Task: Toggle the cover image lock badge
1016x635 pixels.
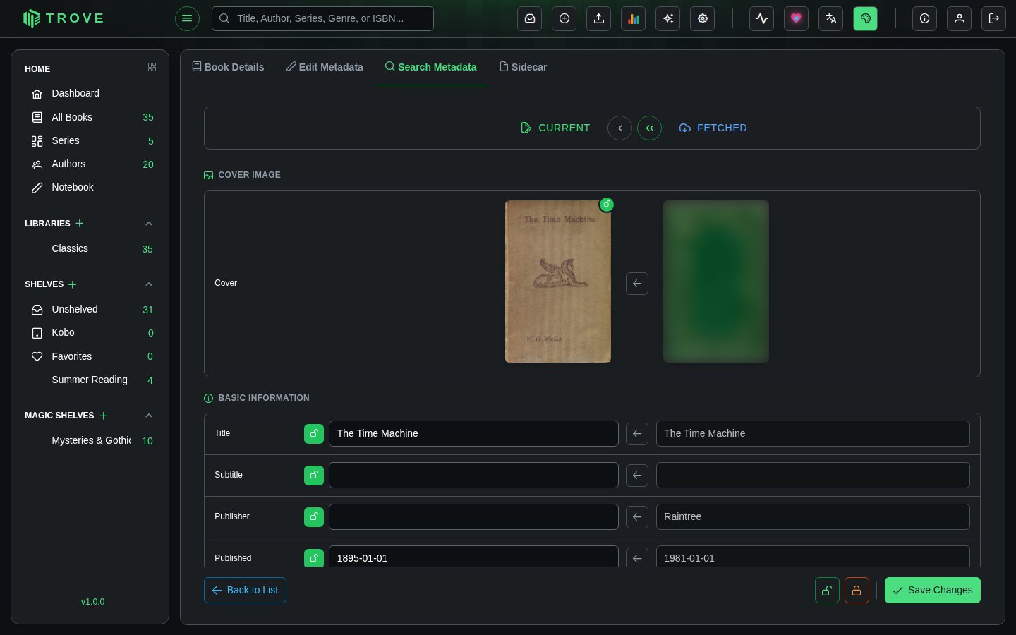Action: tap(607, 205)
